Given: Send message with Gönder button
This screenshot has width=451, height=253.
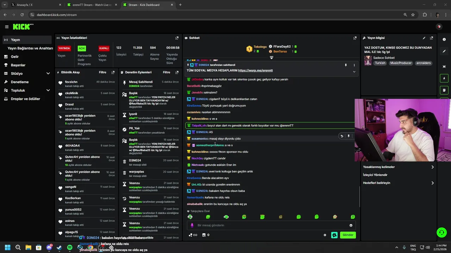Looking at the screenshot, I should 348,235.
